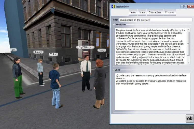The image size is (194, 129).
Task: Select the Sgt Wilson name label
Action: click(x=85, y=47)
